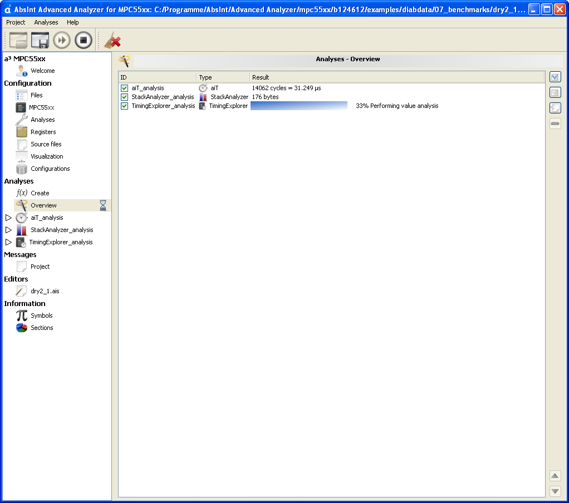569x503 pixels.
Task: Click hourglass busy icon beside Overview
Action: 103,205
